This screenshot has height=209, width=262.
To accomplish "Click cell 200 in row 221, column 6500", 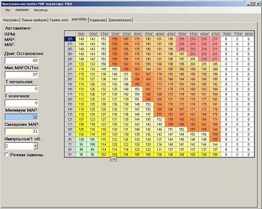I will point(215,69).
